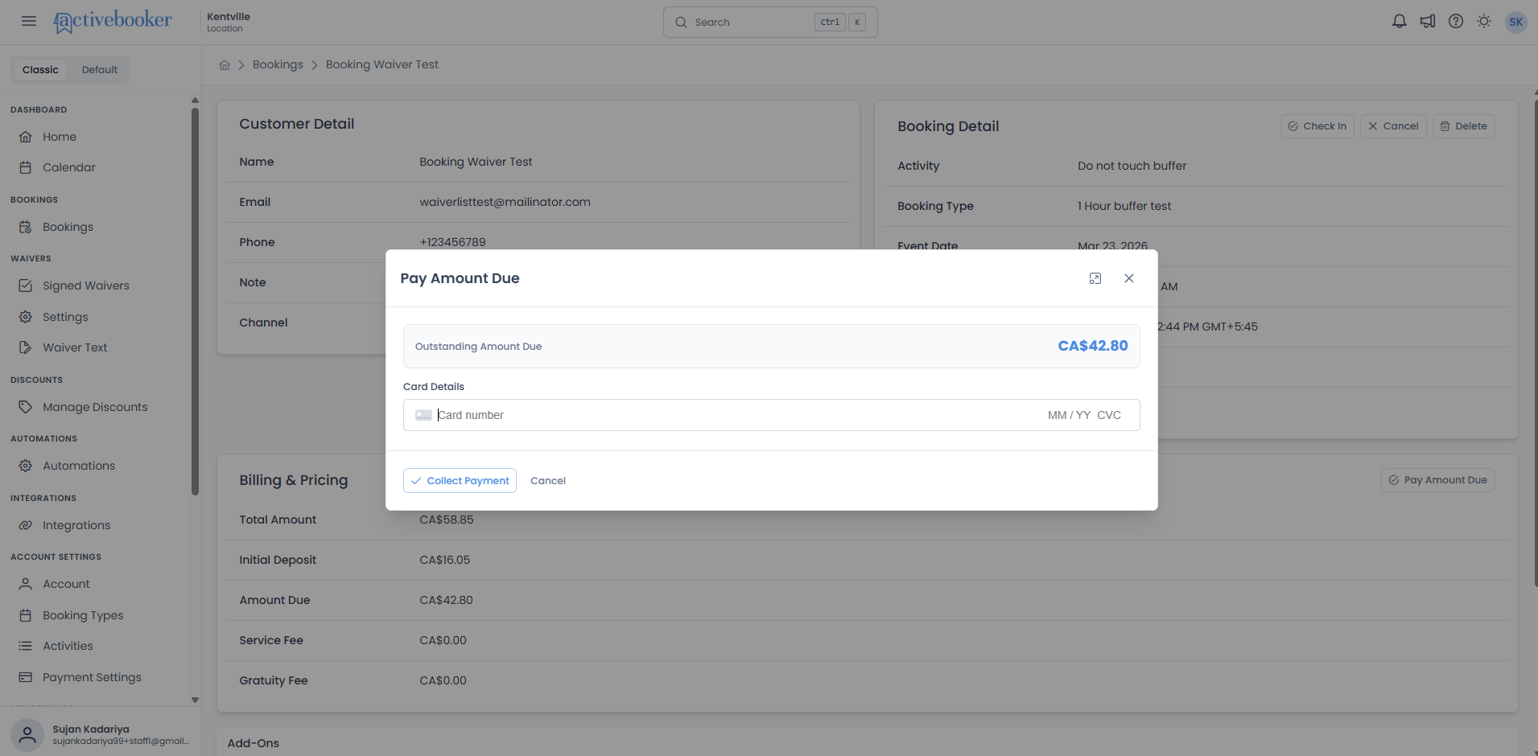1538x756 pixels.
Task: Open the Kentville location selector
Action: pyautogui.click(x=229, y=22)
